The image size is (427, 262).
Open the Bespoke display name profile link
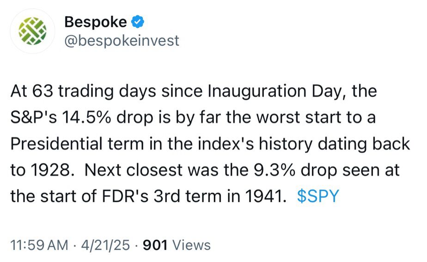pyautogui.click(x=96, y=22)
